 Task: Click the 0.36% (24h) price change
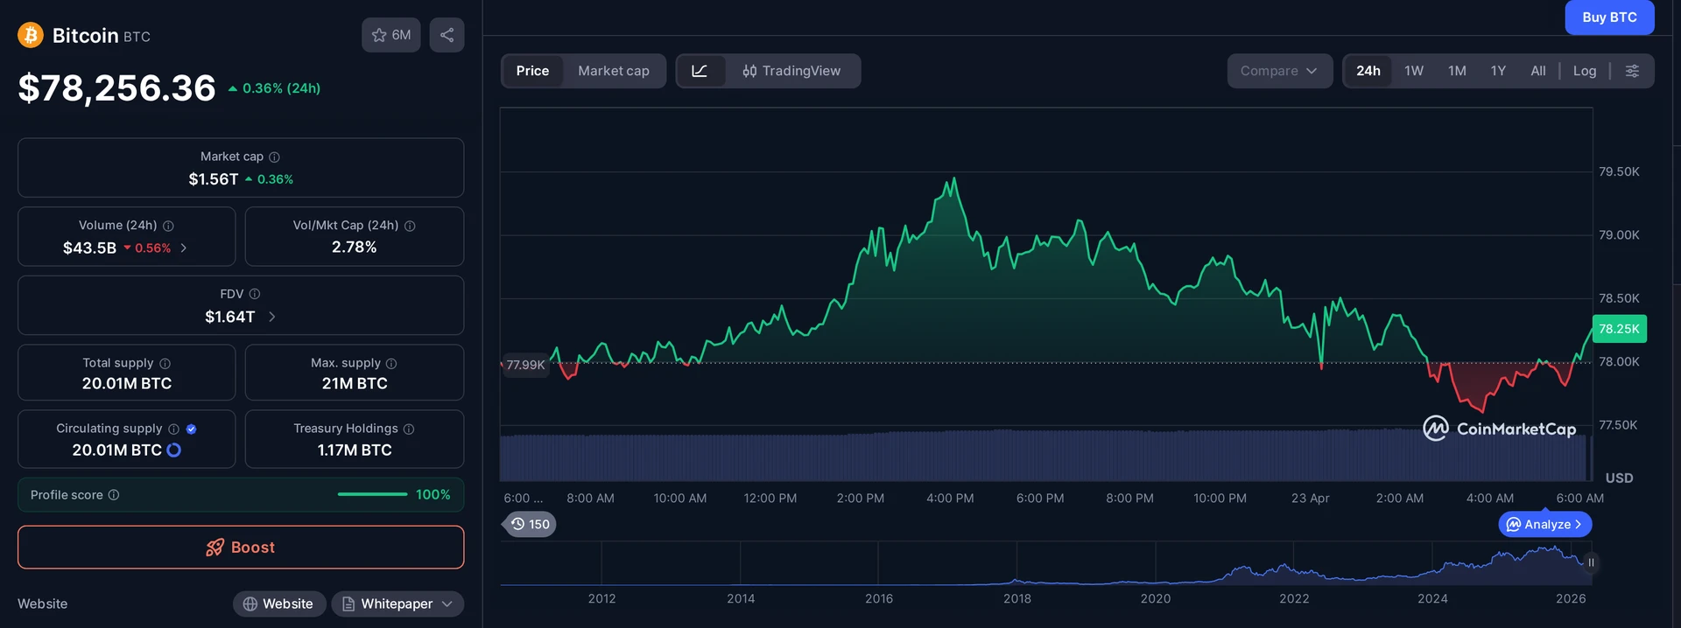(274, 88)
